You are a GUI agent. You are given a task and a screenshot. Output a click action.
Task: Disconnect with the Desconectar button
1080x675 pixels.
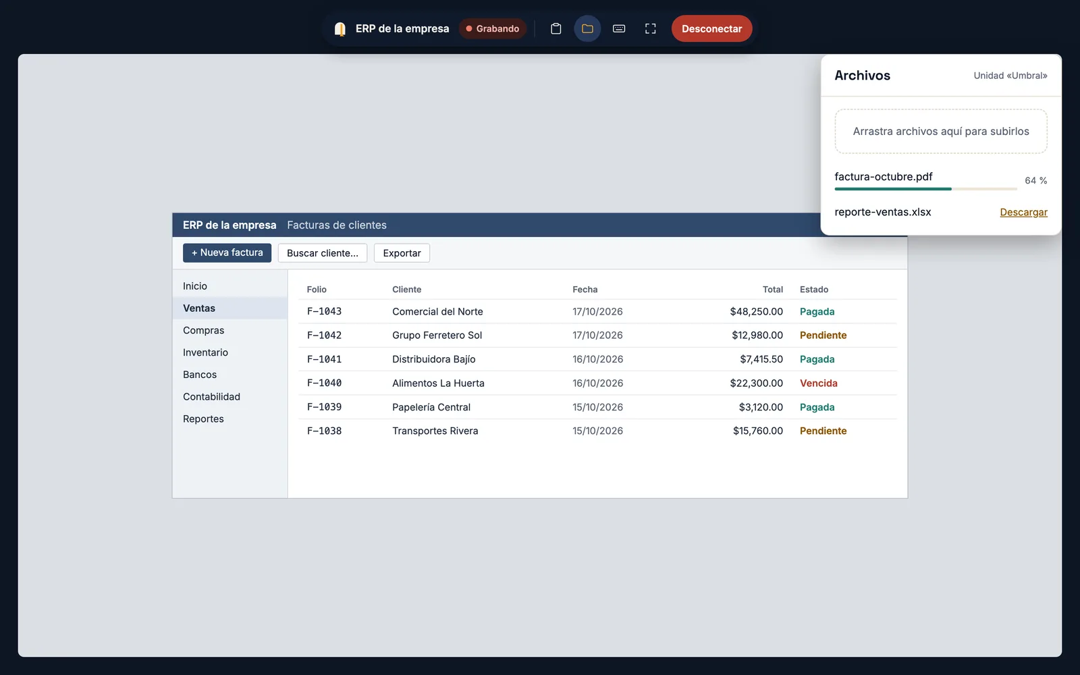coord(711,28)
